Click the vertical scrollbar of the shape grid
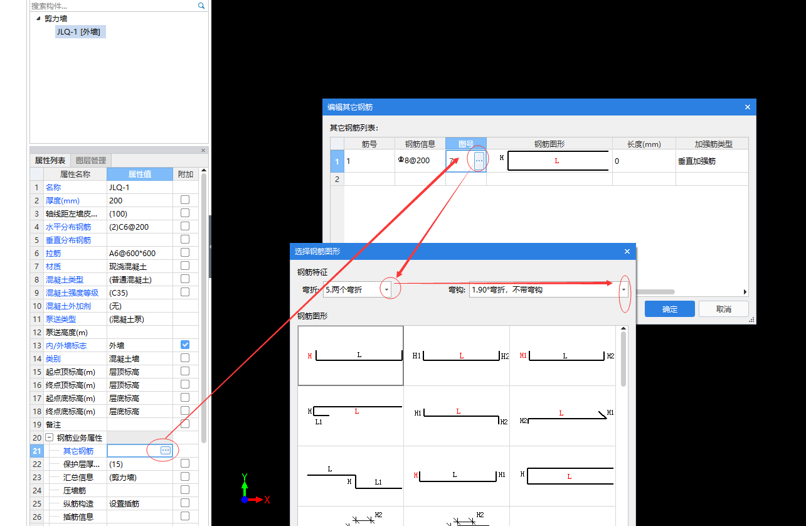This screenshot has width=806, height=526. pyautogui.click(x=623, y=358)
